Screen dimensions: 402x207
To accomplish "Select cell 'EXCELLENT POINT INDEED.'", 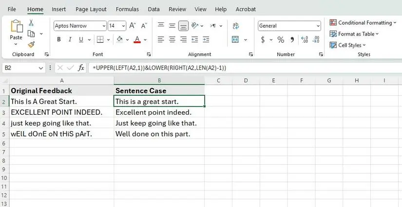I will coord(61,112).
